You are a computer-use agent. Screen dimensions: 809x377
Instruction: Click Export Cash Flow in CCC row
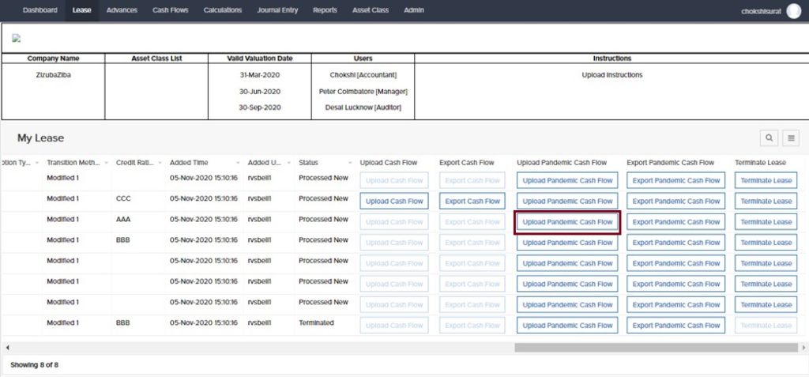(x=472, y=202)
